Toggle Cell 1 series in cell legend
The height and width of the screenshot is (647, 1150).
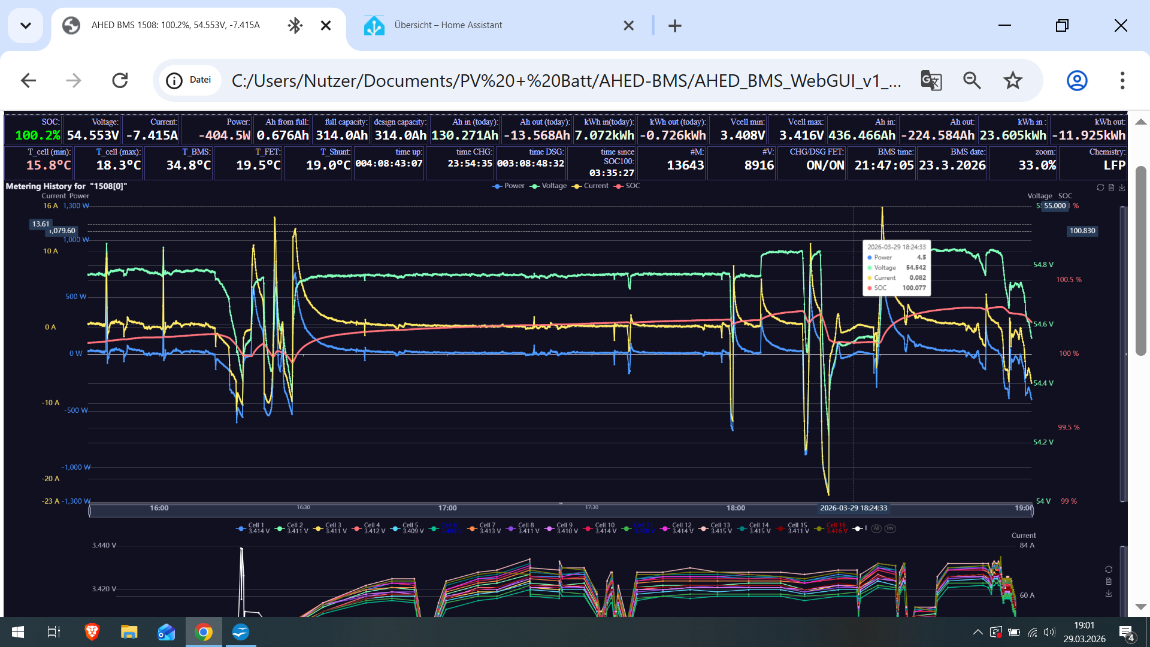coord(253,528)
